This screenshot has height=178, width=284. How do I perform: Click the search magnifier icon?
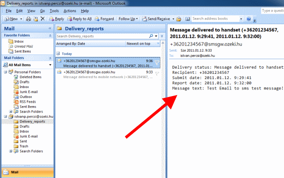(x=151, y=36)
